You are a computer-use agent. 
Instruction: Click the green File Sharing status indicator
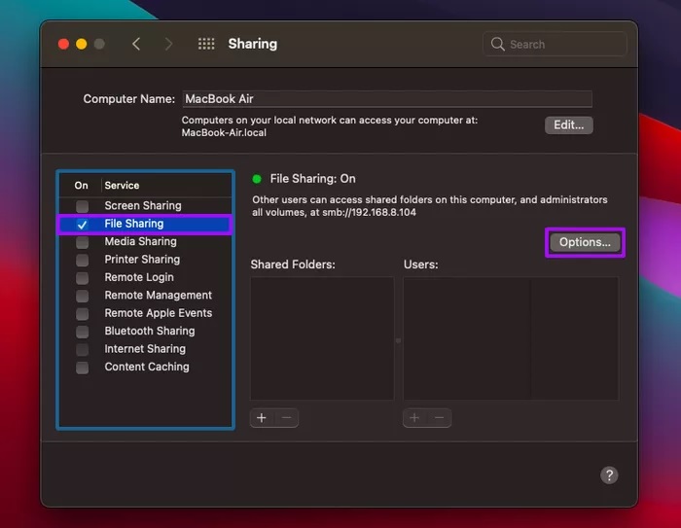click(x=257, y=179)
